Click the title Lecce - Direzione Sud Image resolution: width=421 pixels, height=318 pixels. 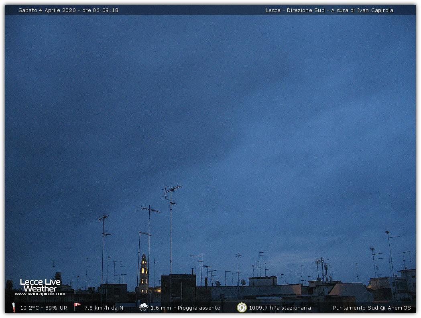[295, 10]
